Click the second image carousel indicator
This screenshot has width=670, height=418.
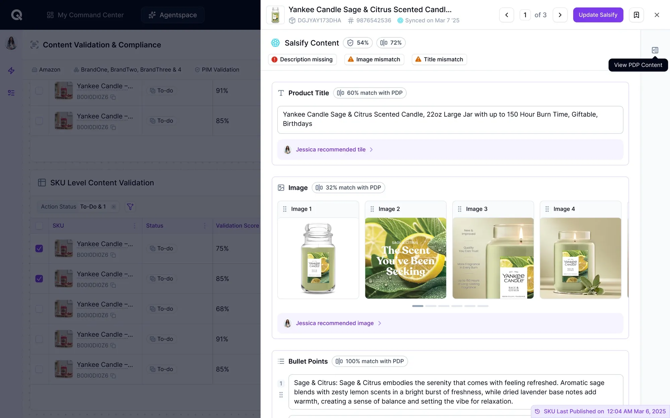(431, 306)
